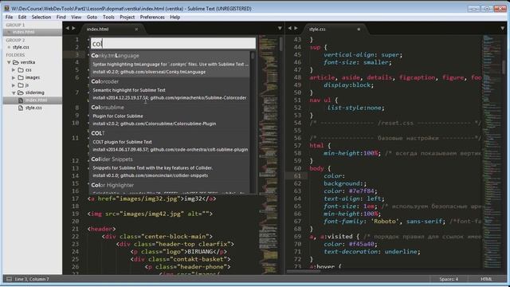Go to the previous tab in the left pane
Screen dimensions: 510x287
point(67,29)
